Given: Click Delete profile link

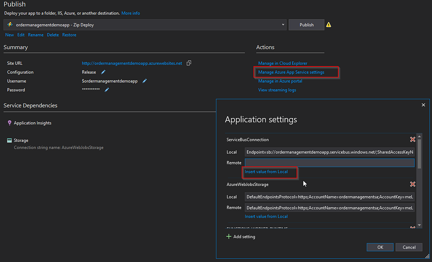Looking at the screenshot, I should coord(53,35).
